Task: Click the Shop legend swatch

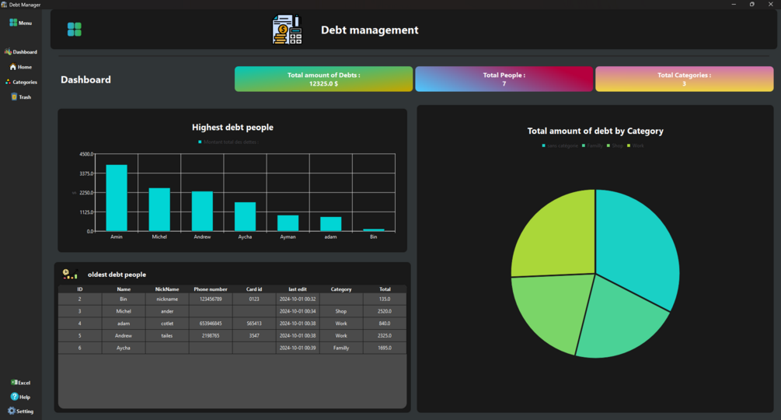Action: click(x=608, y=145)
